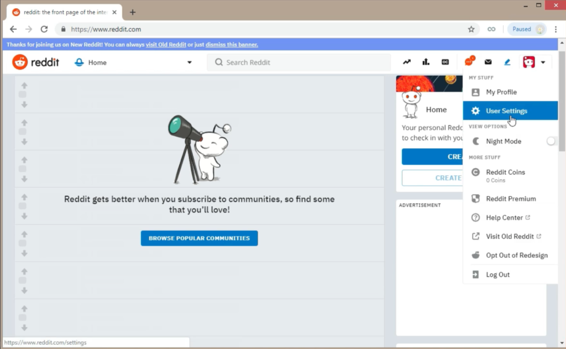Screen dimensions: 566x349
Task: Choose Reddit Premium from the menu
Action: (x=510, y=199)
